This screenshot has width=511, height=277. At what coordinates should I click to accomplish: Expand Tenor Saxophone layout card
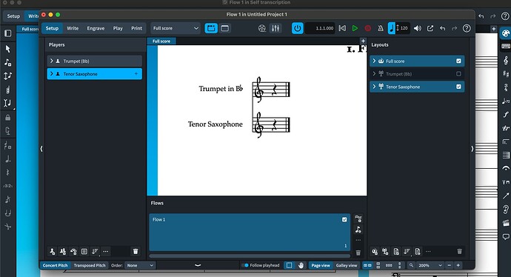[x=374, y=87]
